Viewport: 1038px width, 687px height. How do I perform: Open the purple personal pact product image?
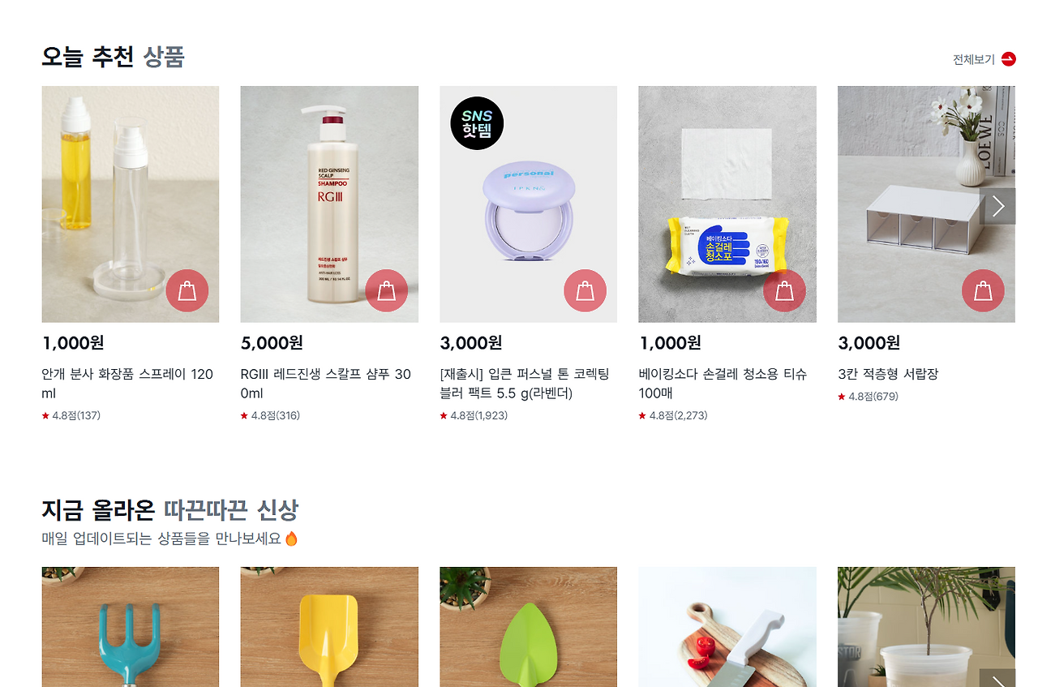point(529,204)
